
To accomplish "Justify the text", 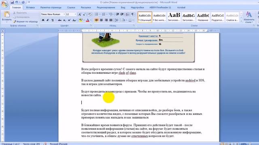I will [x=111, y=20].
